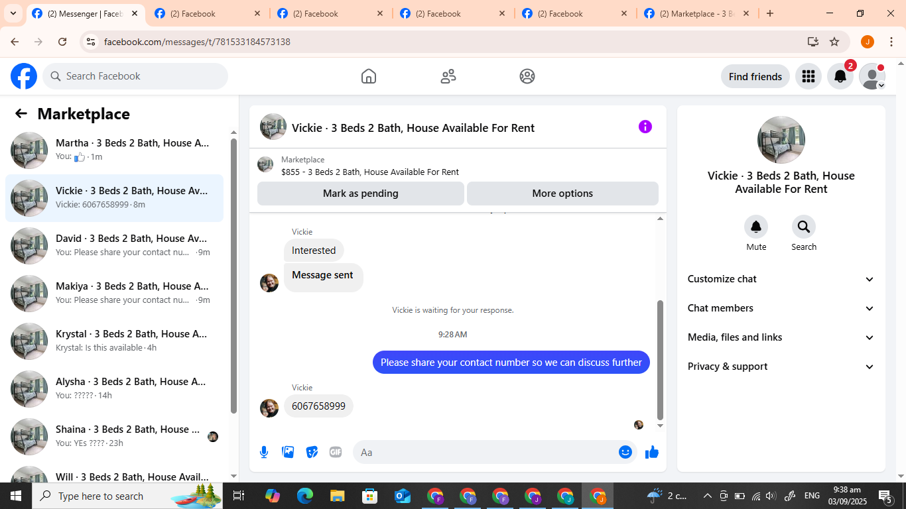Send a thumbs-up like
This screenshot has height=509, width=906.
click(652, 452)
